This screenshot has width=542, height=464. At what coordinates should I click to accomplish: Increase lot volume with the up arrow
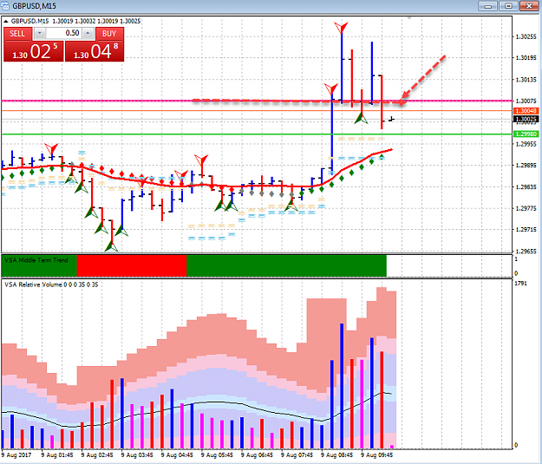(x=88, y=34)
